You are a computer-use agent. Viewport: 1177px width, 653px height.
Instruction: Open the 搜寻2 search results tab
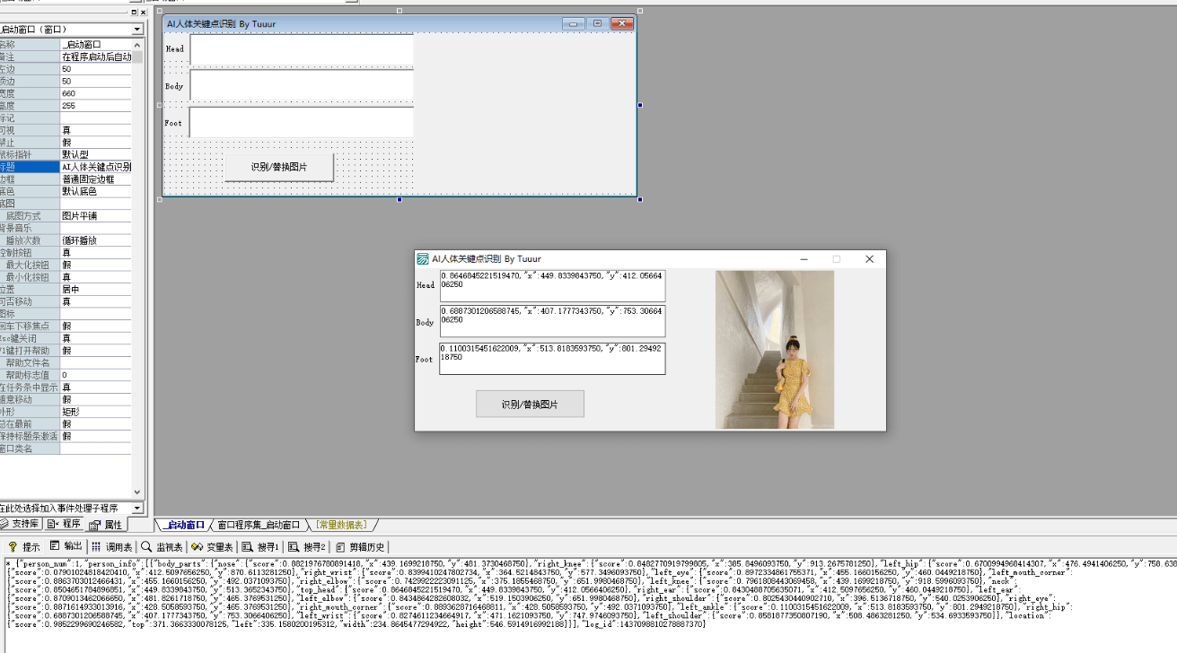307,546
